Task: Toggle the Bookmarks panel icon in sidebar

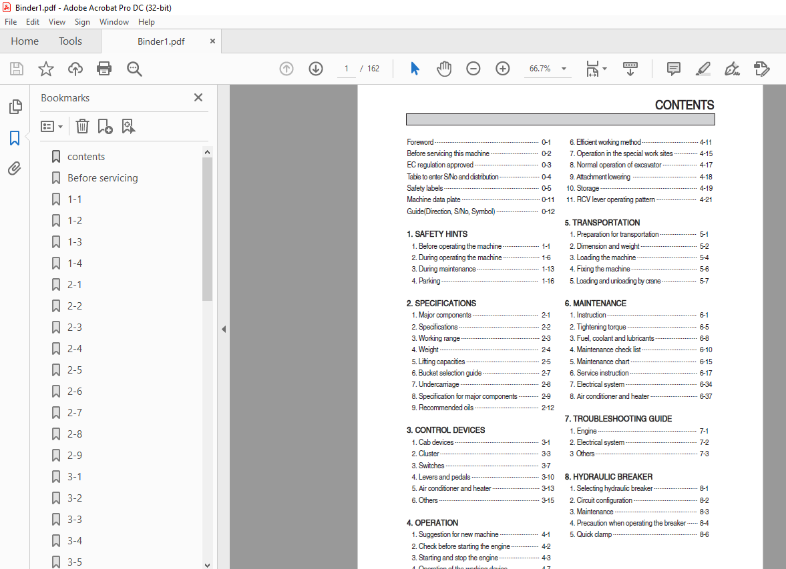Action: [15, 137]
